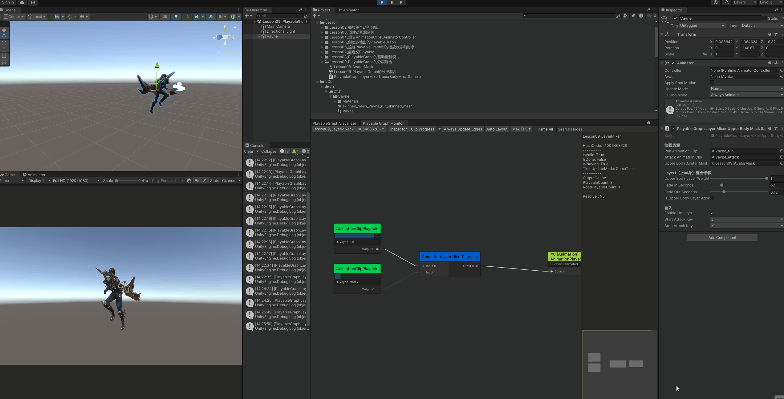Select the AnimationLayerMixerPlayable node
Image resolution: width=784 pixels, height=399 pixels.
(x=450, y=257)
